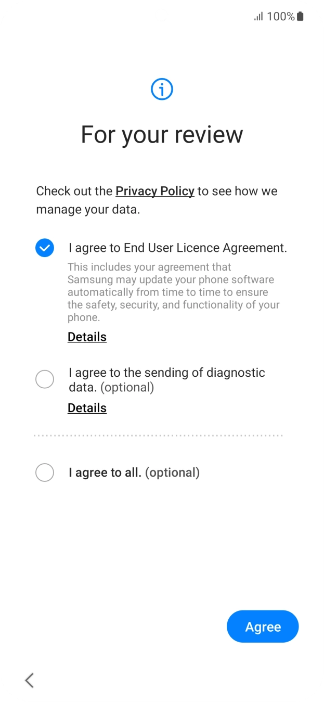Image resolution: width=324 pixels, height=702 pixels.
Task: Tap the battery icon in status bar
Action: click(300, 17)
